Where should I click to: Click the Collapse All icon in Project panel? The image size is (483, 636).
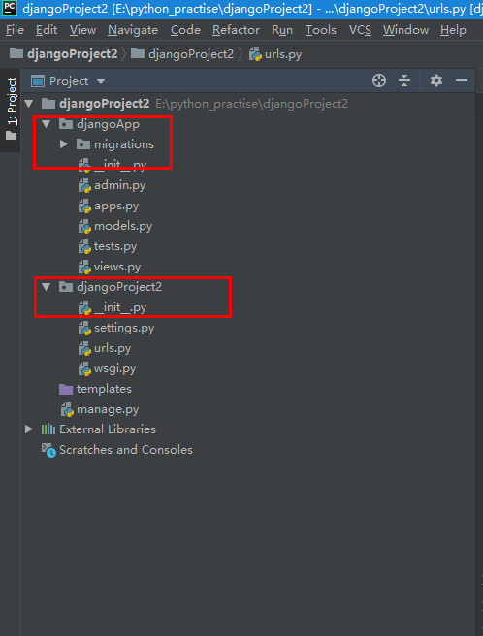tap(404, 80)
